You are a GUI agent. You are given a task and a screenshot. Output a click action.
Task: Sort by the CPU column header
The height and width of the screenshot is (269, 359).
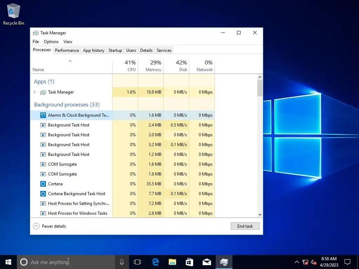click(x=125, y=66)
